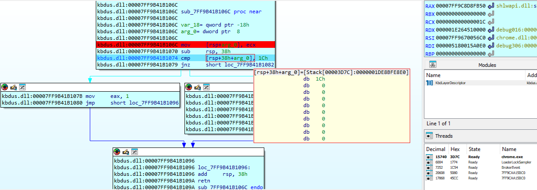Click group-nodes icon on loc_7FF9B41B1096 node
The width and height of the screenshot is (537, 190).
134,151
